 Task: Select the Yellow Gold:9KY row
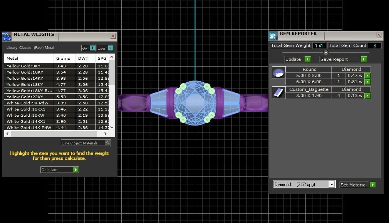point(57,66)
